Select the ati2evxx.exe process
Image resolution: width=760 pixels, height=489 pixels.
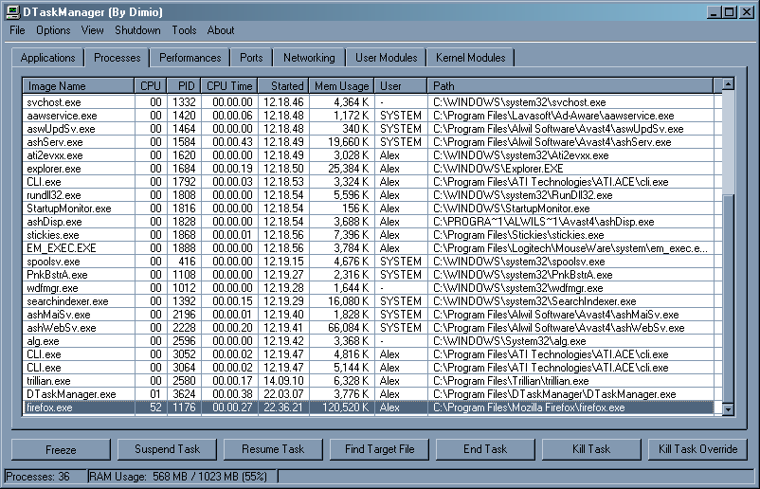(x=369, y=155)
